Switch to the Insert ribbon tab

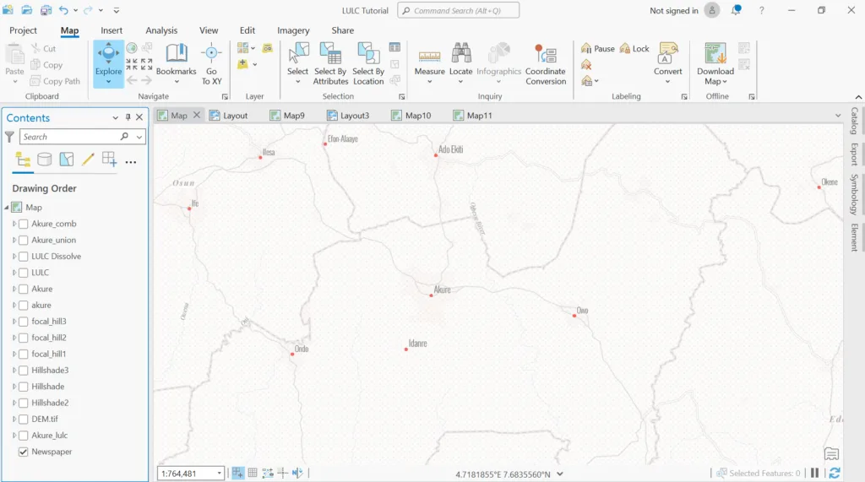(112, 30)
